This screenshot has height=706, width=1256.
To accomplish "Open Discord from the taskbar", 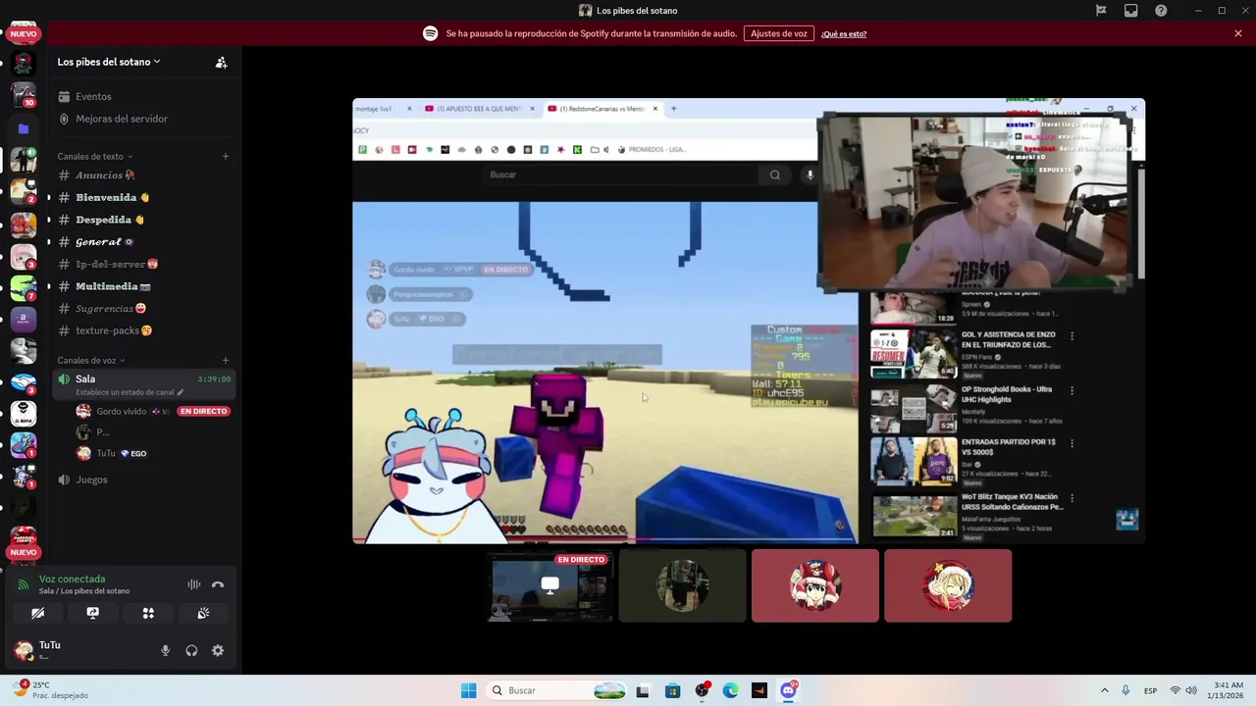I will coord(788,690).
